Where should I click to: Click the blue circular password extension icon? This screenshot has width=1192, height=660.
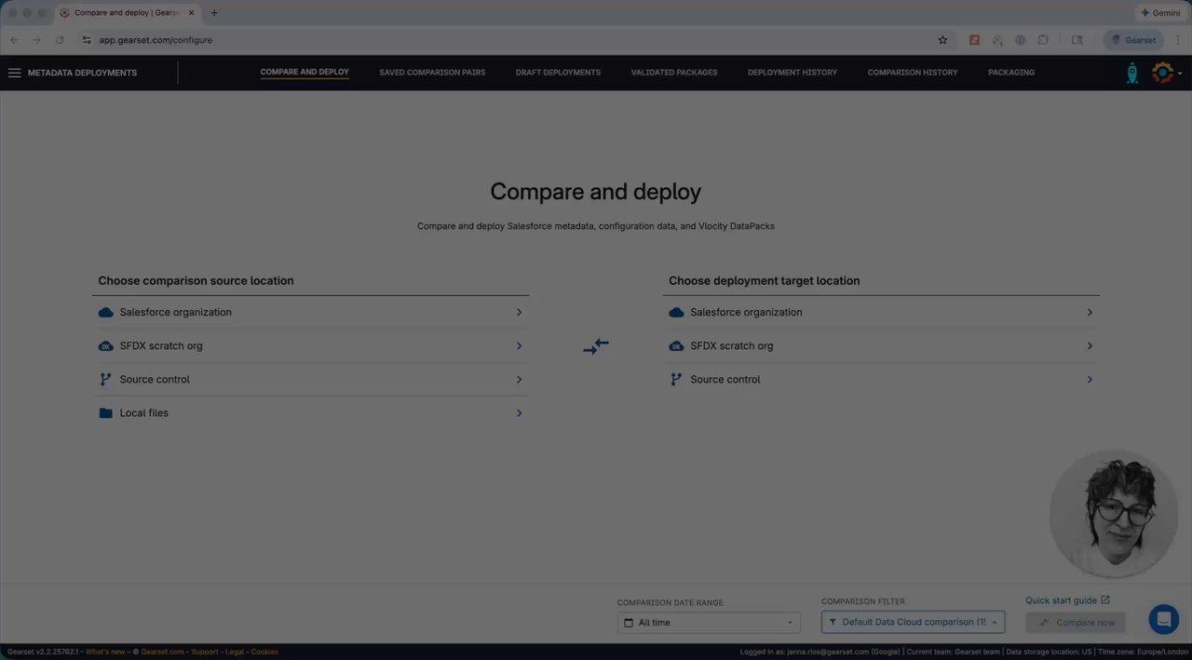[x=1020, y=40]
